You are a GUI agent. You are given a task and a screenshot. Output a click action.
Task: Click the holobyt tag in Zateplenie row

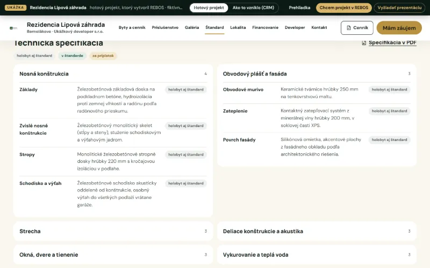(389, 111)
